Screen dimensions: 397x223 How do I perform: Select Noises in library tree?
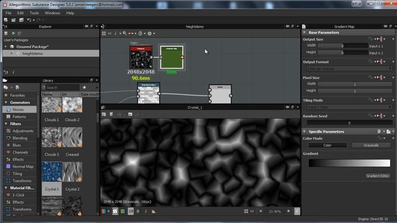(19, 110)
